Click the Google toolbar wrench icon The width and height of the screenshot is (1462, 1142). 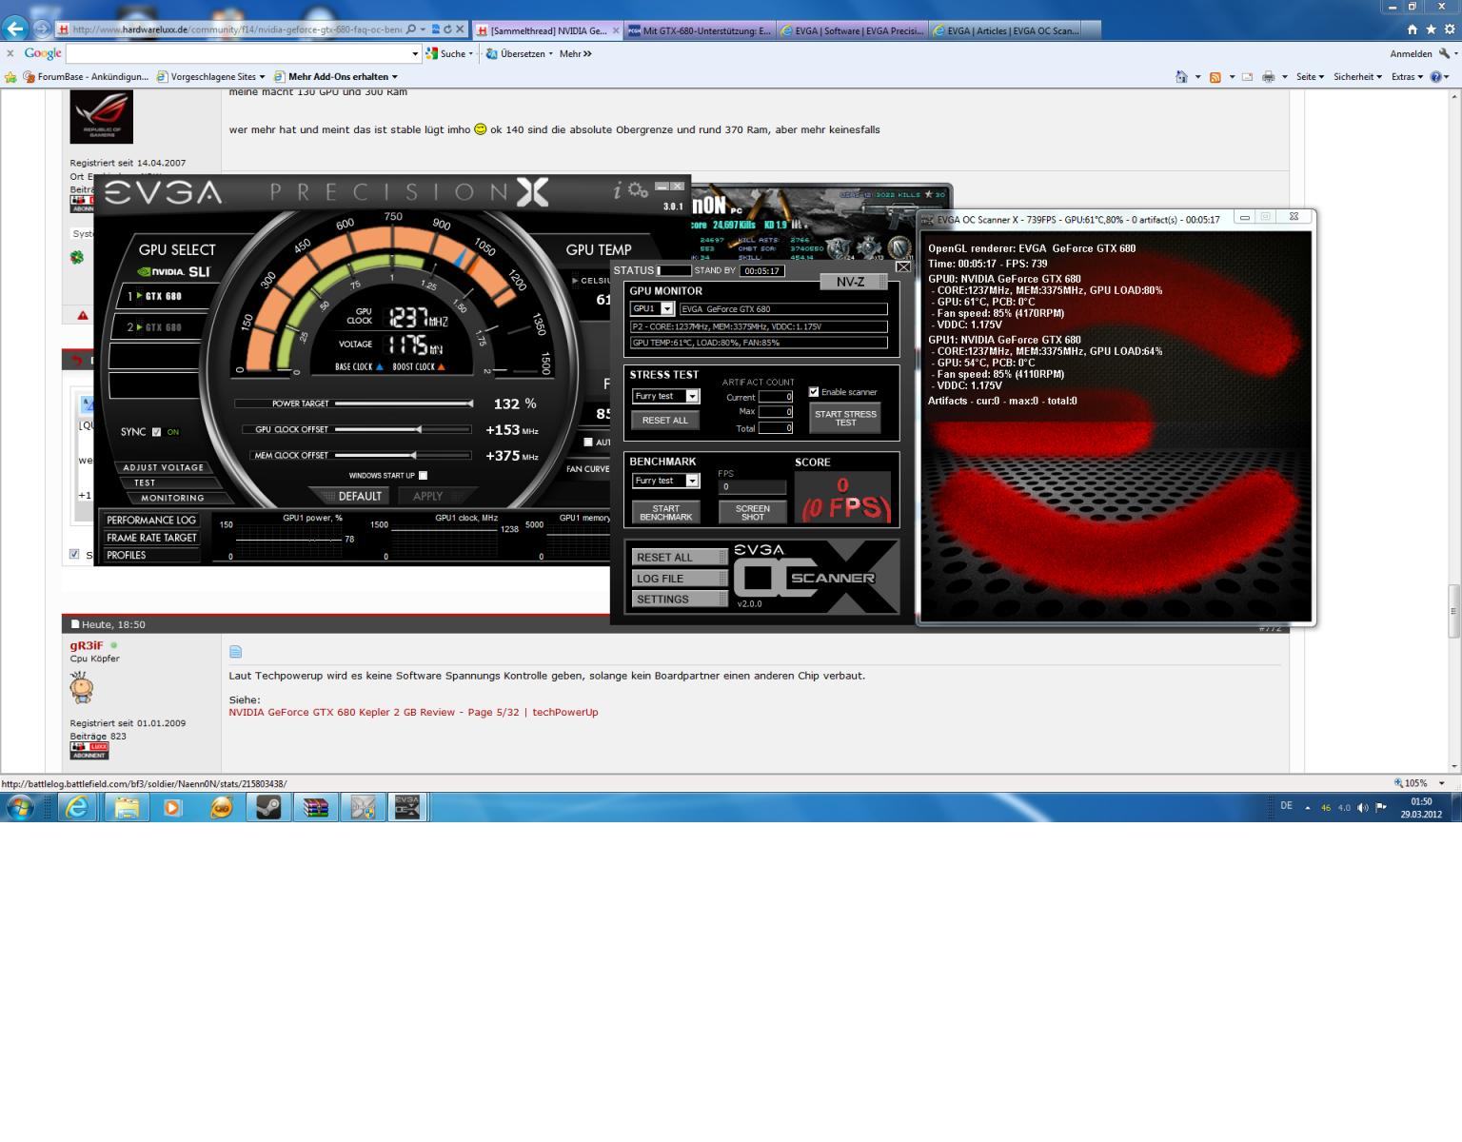point(1444,53)
